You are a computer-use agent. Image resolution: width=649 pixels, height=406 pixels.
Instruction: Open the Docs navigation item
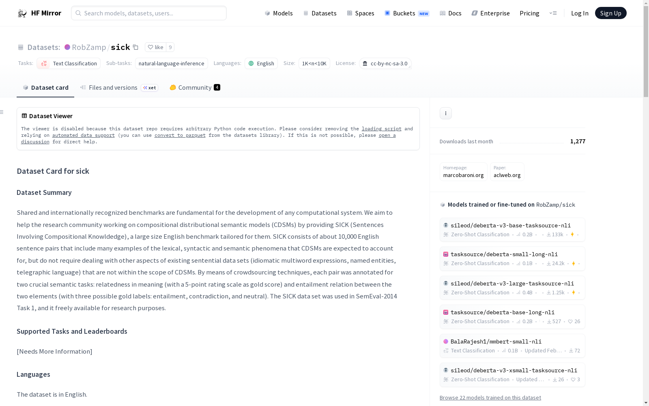[451, 13]
